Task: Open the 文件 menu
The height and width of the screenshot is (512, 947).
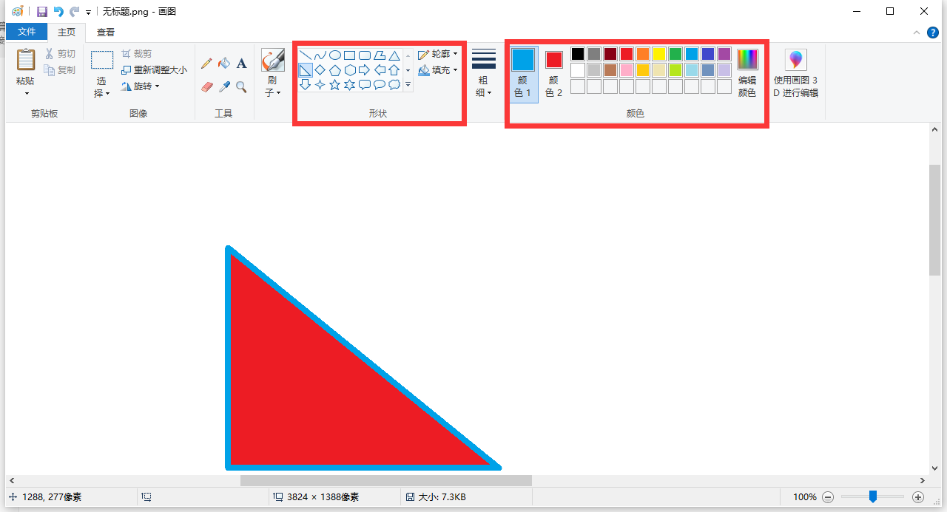Action: click(27, 32)
